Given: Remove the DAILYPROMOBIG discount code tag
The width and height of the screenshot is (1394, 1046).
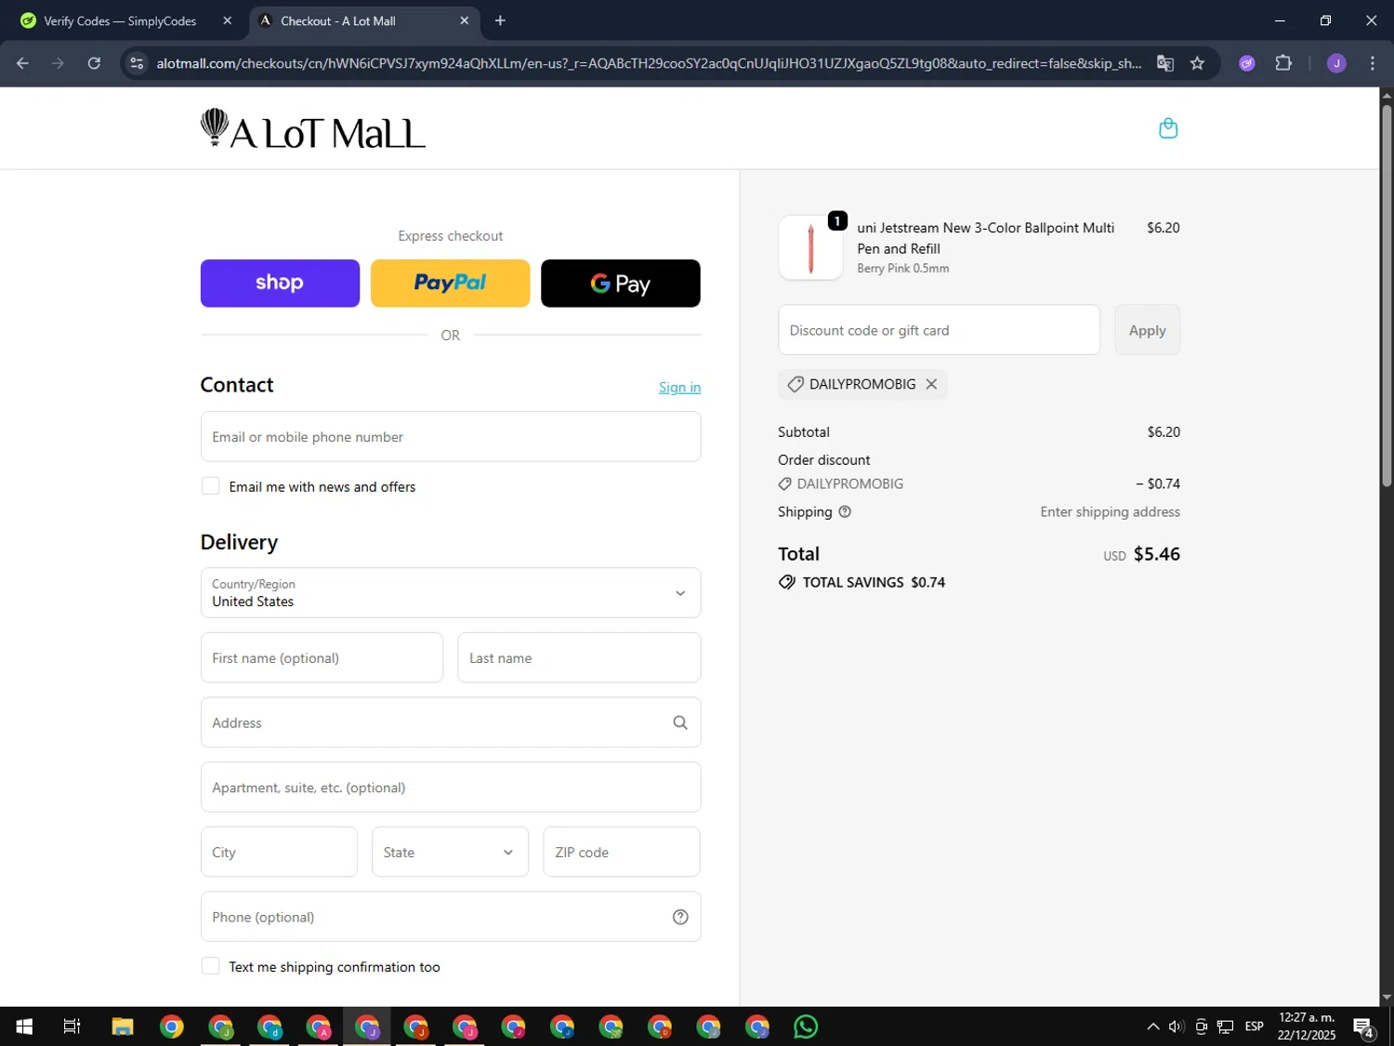Looking at the screenshot, I should click(x=931, y=384).
